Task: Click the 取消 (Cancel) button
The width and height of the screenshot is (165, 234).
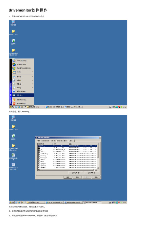Action: tap(77, 177)
